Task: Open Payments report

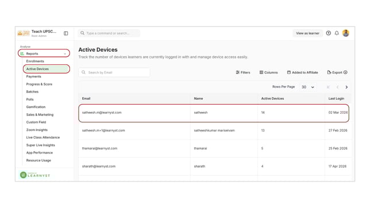Action: [33, 76]
